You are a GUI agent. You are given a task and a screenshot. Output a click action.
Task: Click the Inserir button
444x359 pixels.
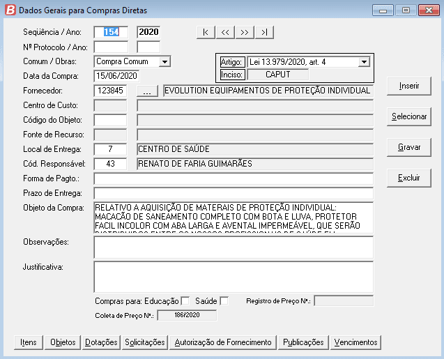coord(409,86)
